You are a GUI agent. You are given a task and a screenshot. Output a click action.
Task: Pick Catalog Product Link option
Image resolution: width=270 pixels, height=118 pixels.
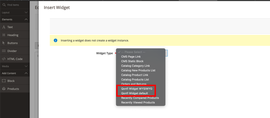[x=141, y=75]
